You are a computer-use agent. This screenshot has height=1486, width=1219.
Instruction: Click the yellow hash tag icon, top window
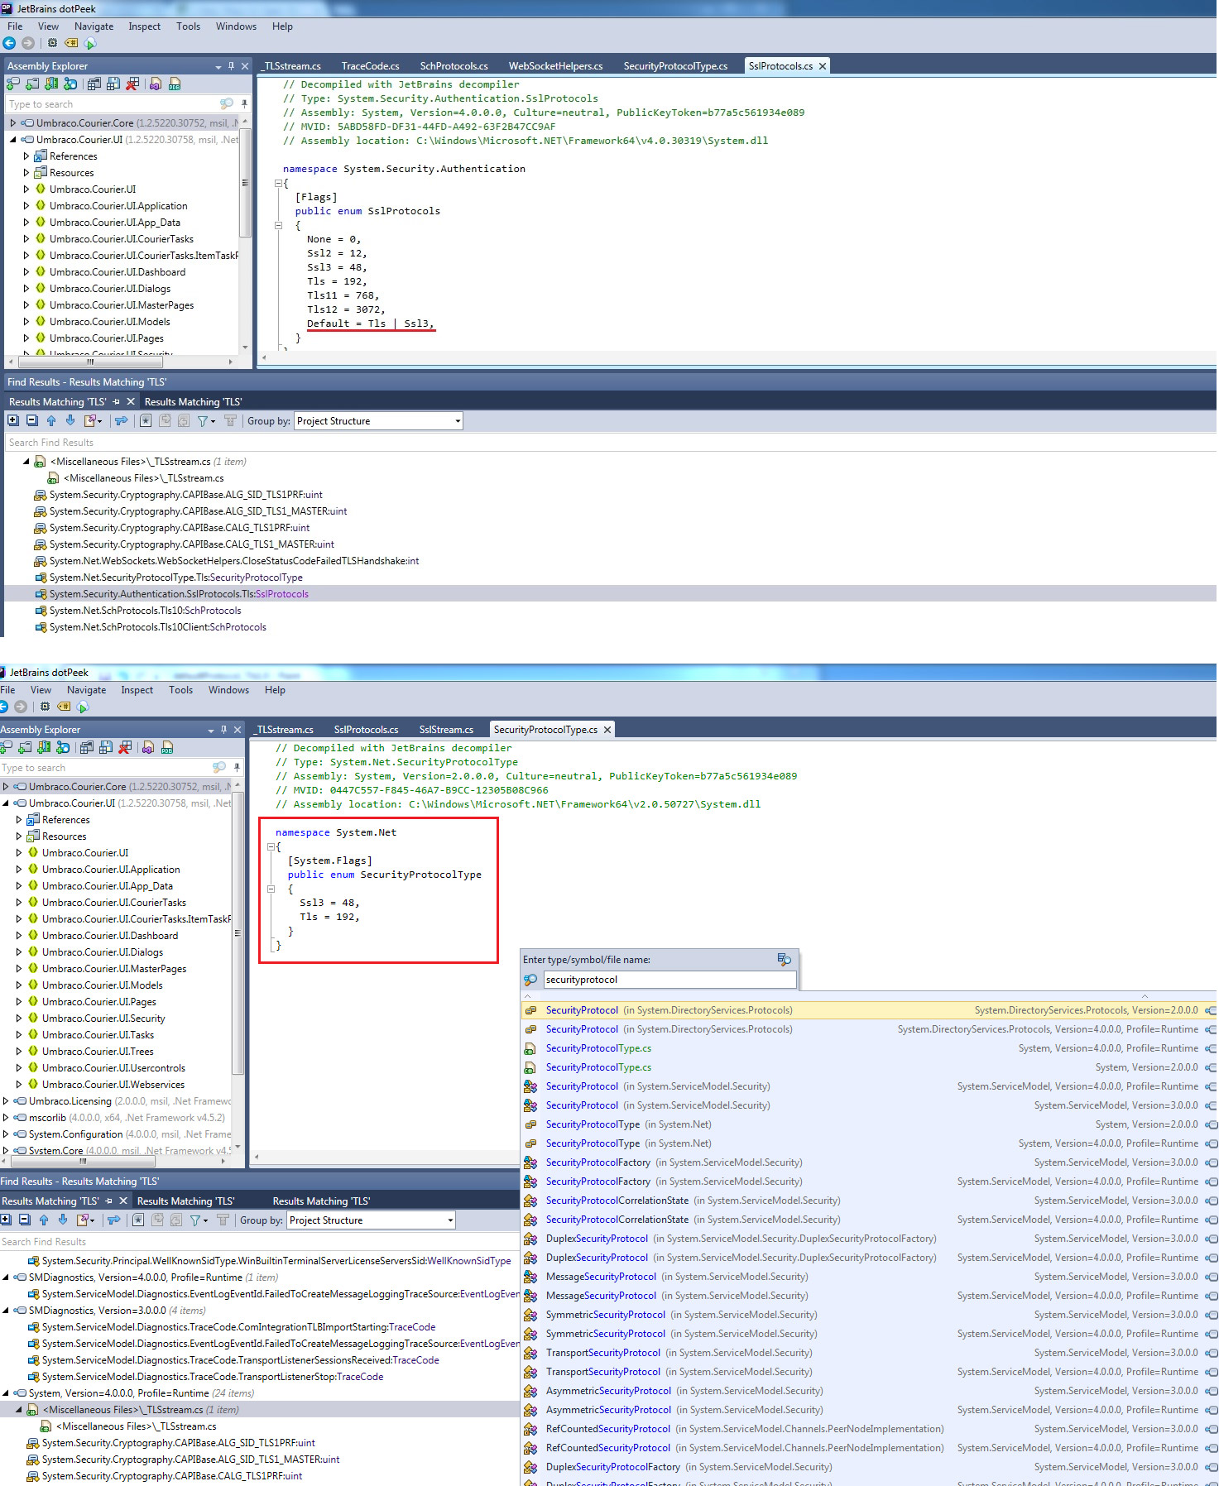pyautogui.click(x=71, y=43)
